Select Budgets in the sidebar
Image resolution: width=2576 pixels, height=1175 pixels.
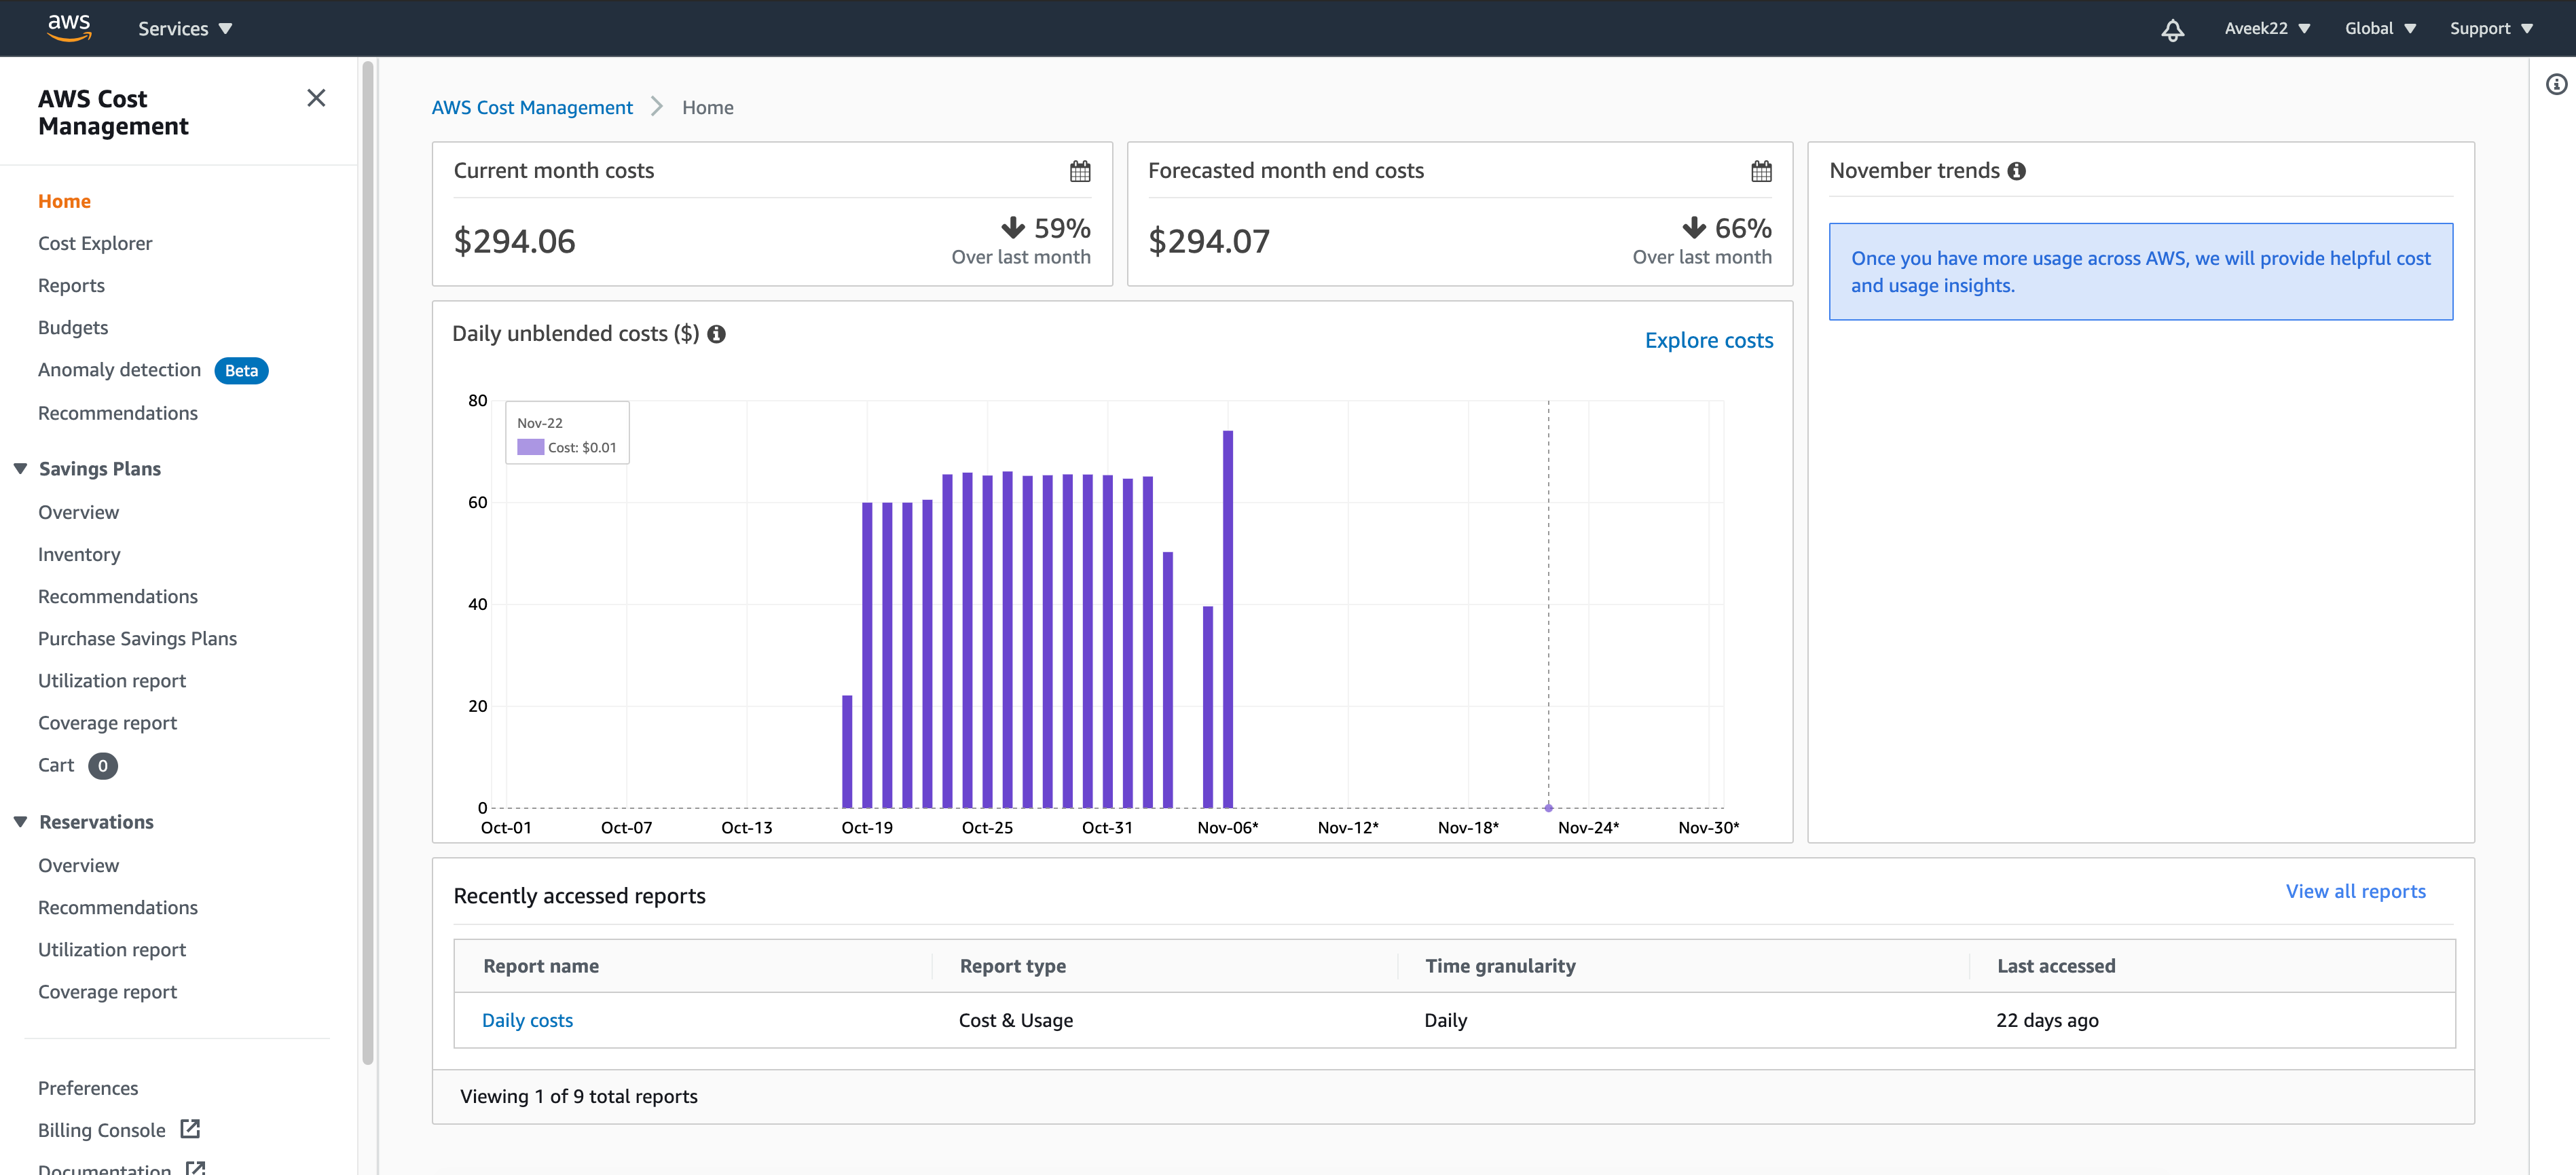click(73, 327)
